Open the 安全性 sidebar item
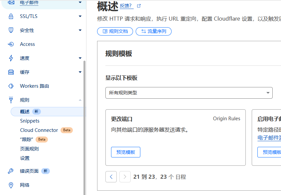The image size is (281, 195). coord(27,30)
